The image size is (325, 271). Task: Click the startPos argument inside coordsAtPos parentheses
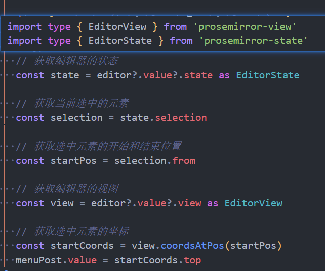253,246
